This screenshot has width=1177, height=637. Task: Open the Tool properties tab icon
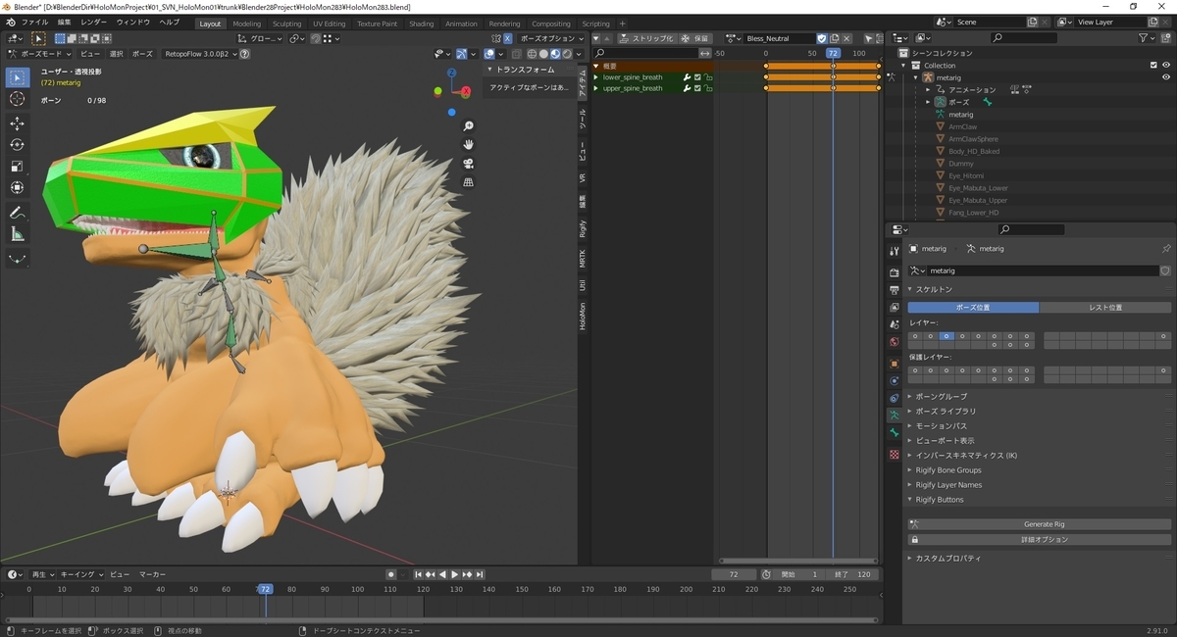tap(894, 251)
